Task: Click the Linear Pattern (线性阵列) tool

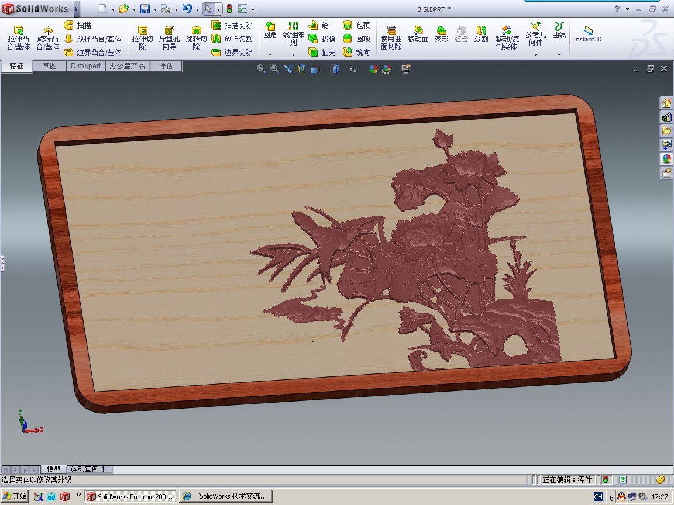Action: click(293, 34)
